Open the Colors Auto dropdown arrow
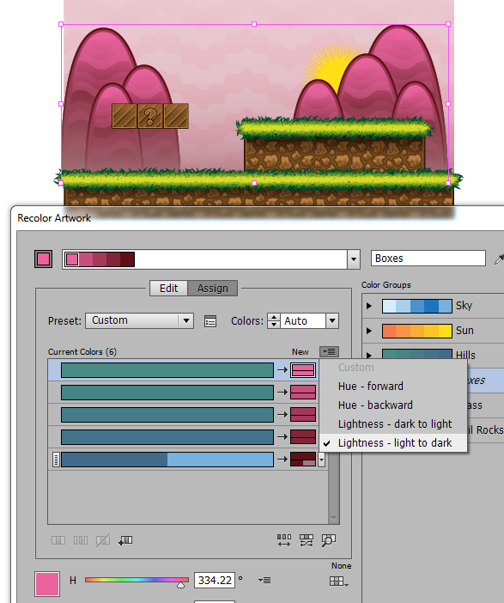504x603 pixels. tap(332, 320)
